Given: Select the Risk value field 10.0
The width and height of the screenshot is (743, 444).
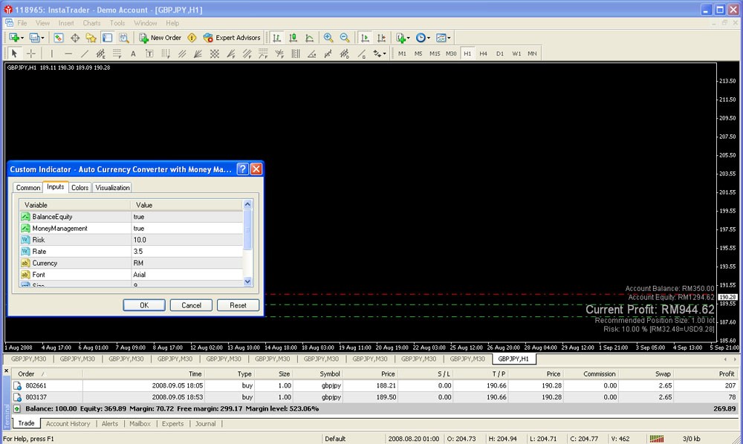Looking at the screenshot, I should click(x=186, y=240).
